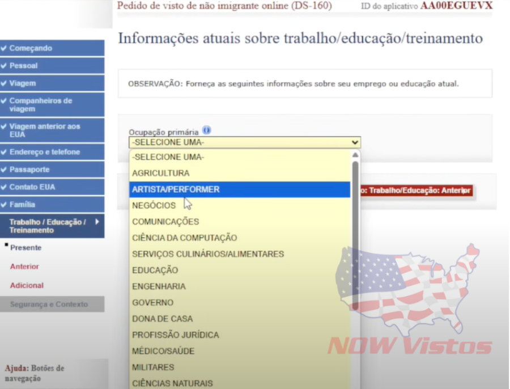Pick EDUCAÇÃO from the list
This screenshot has width=510, height=389.
click(155, 270)
